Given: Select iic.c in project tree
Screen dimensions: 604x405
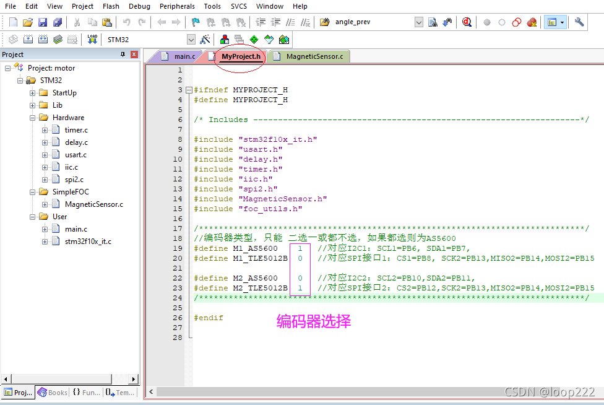Looking at the screenshot, I should (71, 167).
